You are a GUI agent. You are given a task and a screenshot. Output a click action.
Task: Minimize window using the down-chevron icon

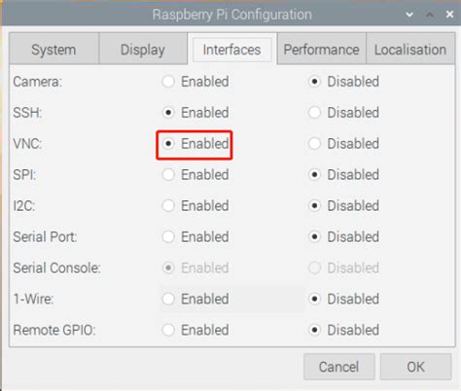[x=409, y=15]
